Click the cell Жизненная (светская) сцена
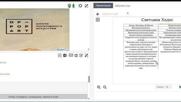Screen dimensions: 181x102 [141, 33]
